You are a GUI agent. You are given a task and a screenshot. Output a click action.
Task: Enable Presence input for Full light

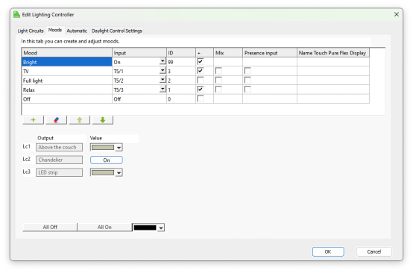[x=248, y=80]
